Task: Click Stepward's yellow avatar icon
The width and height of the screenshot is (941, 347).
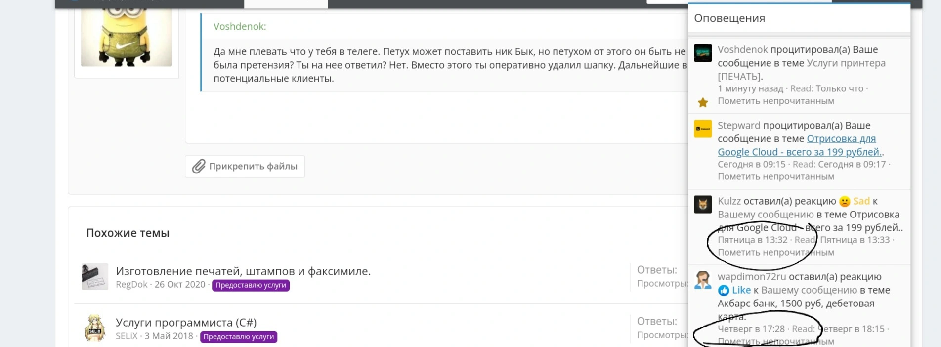Action: pos(703,129)
